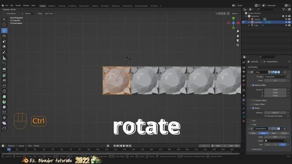This screenshot has width=292, height=164.
Task: Select the Select Box tool in left toolbar
Action: 4,19
